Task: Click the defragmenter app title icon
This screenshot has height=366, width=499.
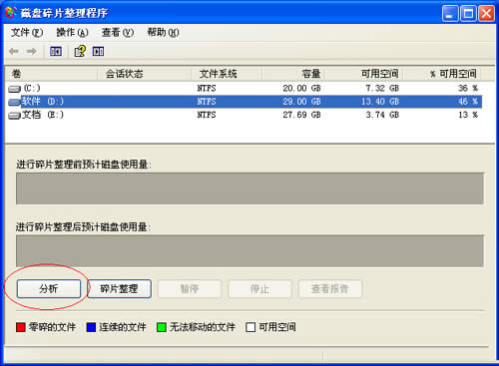Action: click(x=11, y=13)
